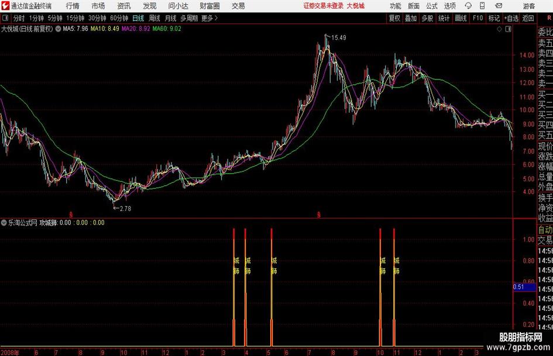Open the 行情 menu

click(73, 6)
